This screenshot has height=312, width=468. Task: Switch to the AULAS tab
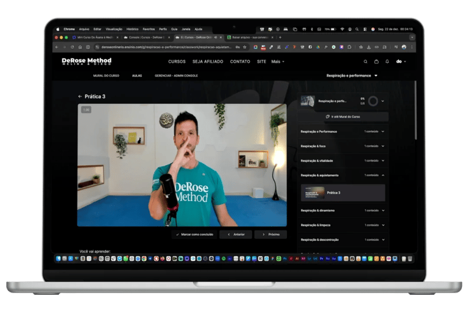coord(137,76)
